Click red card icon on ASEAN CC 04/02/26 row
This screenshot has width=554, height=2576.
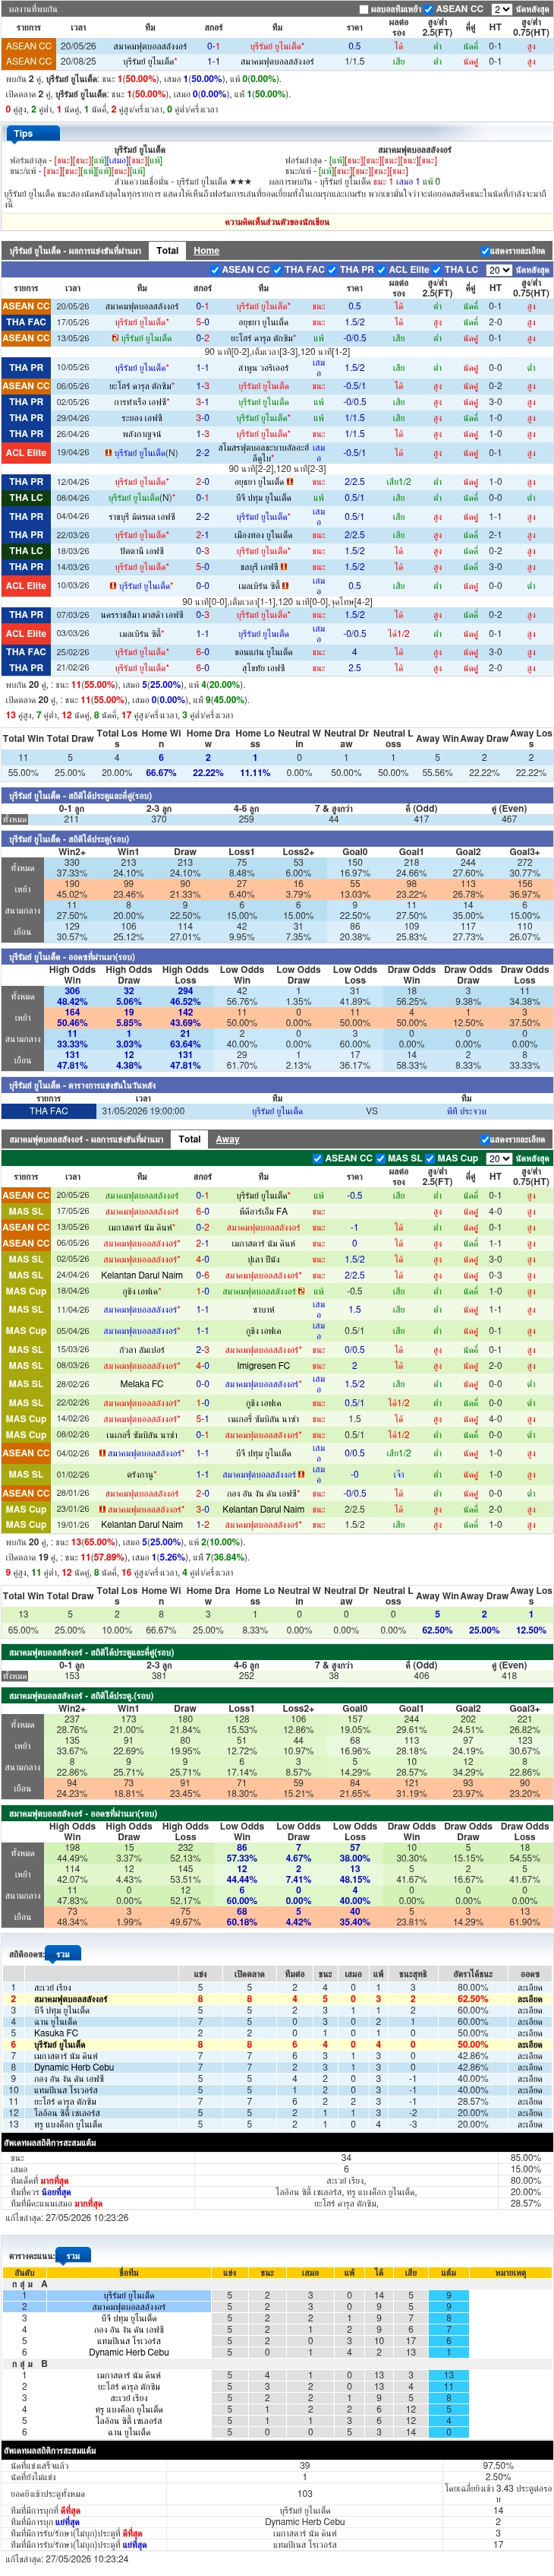point(102,1453)
